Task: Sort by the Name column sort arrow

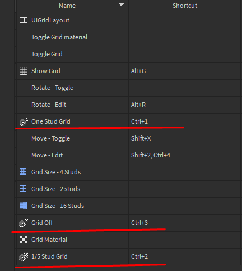Action: point(121,5)
